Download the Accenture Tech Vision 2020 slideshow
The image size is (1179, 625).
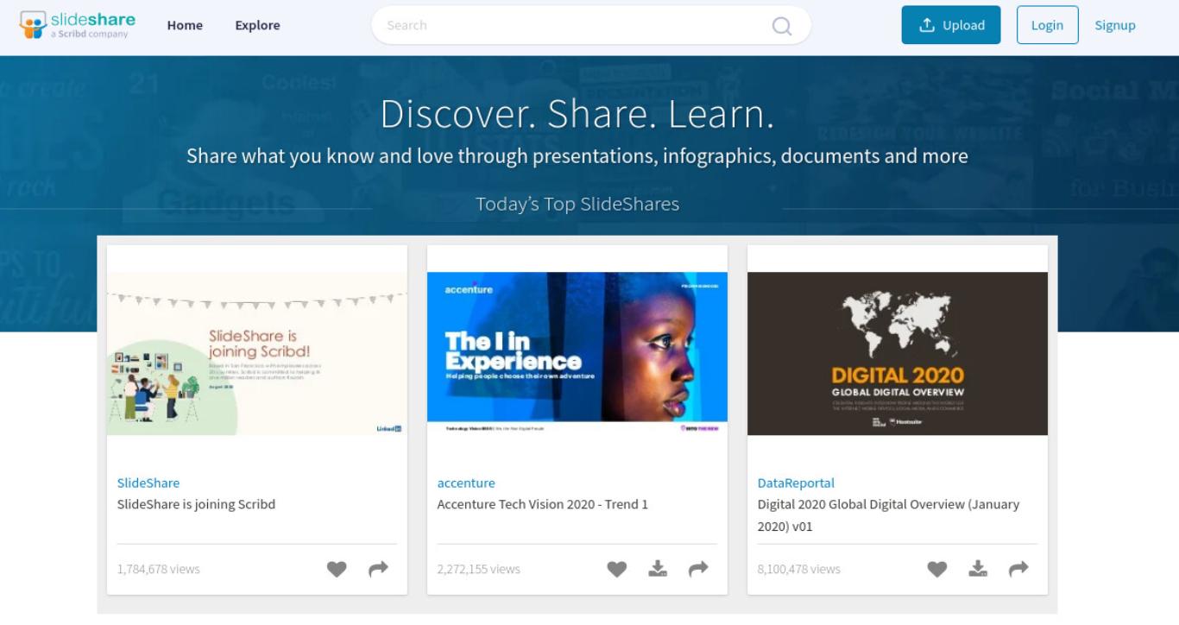658,568
